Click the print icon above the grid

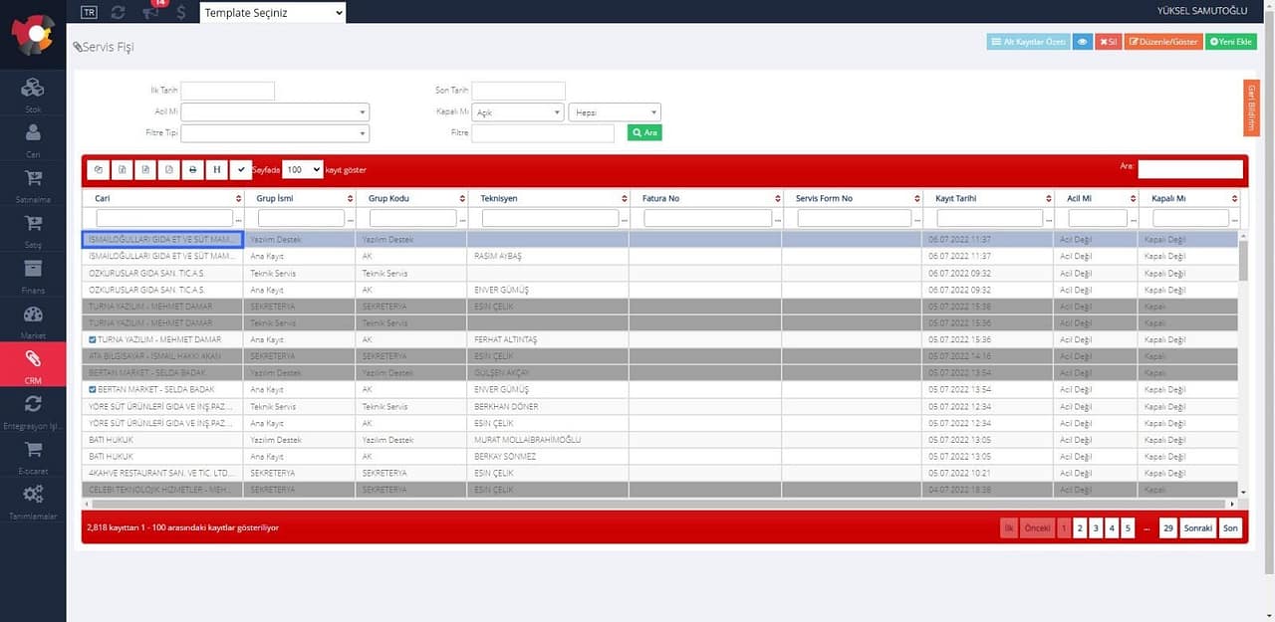193,169
